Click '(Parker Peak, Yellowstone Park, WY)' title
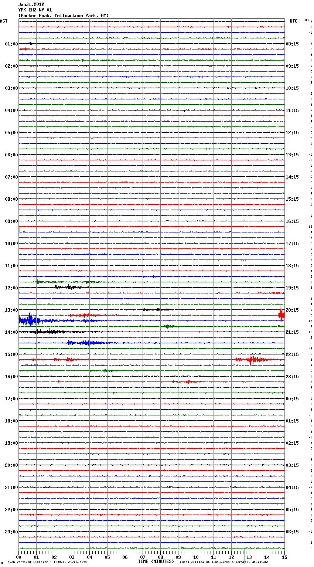The width and height of the screenshot is (314, 567). point(64,16)
